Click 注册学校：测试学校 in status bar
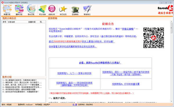 [85, 105]
